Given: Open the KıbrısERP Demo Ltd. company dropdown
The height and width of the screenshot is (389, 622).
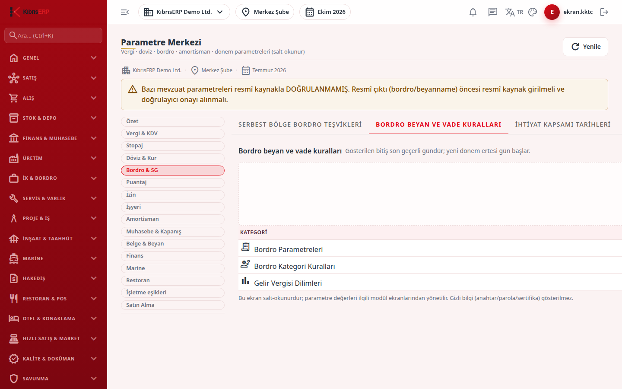Looking at the screenshot, I should (x=184, y=12).
